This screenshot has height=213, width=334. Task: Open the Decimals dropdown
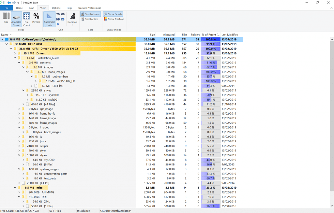[72, 19]
